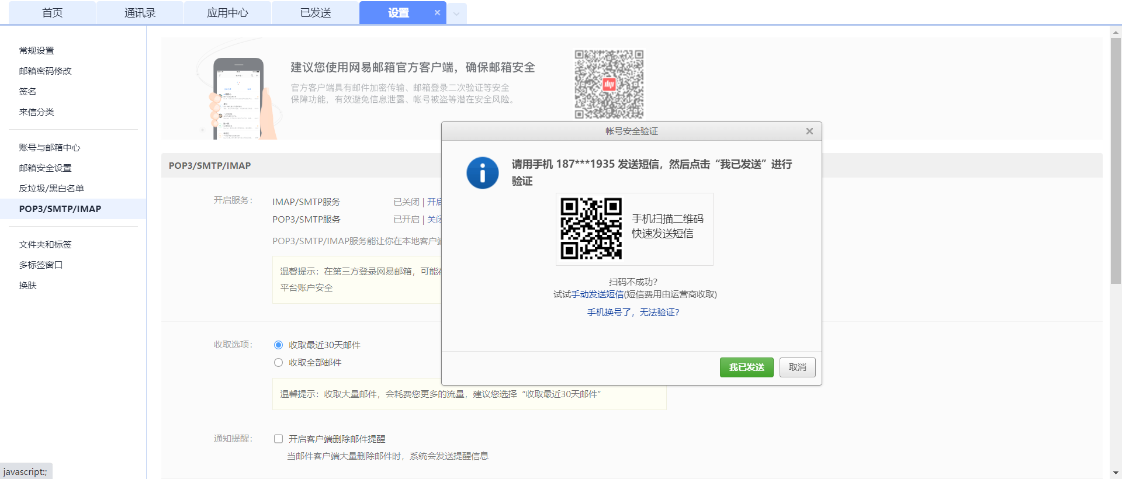Viewport: 1122px width, 479px height.
Task: Click the POP3/SMTP服务 label
Action: (306, 219)
